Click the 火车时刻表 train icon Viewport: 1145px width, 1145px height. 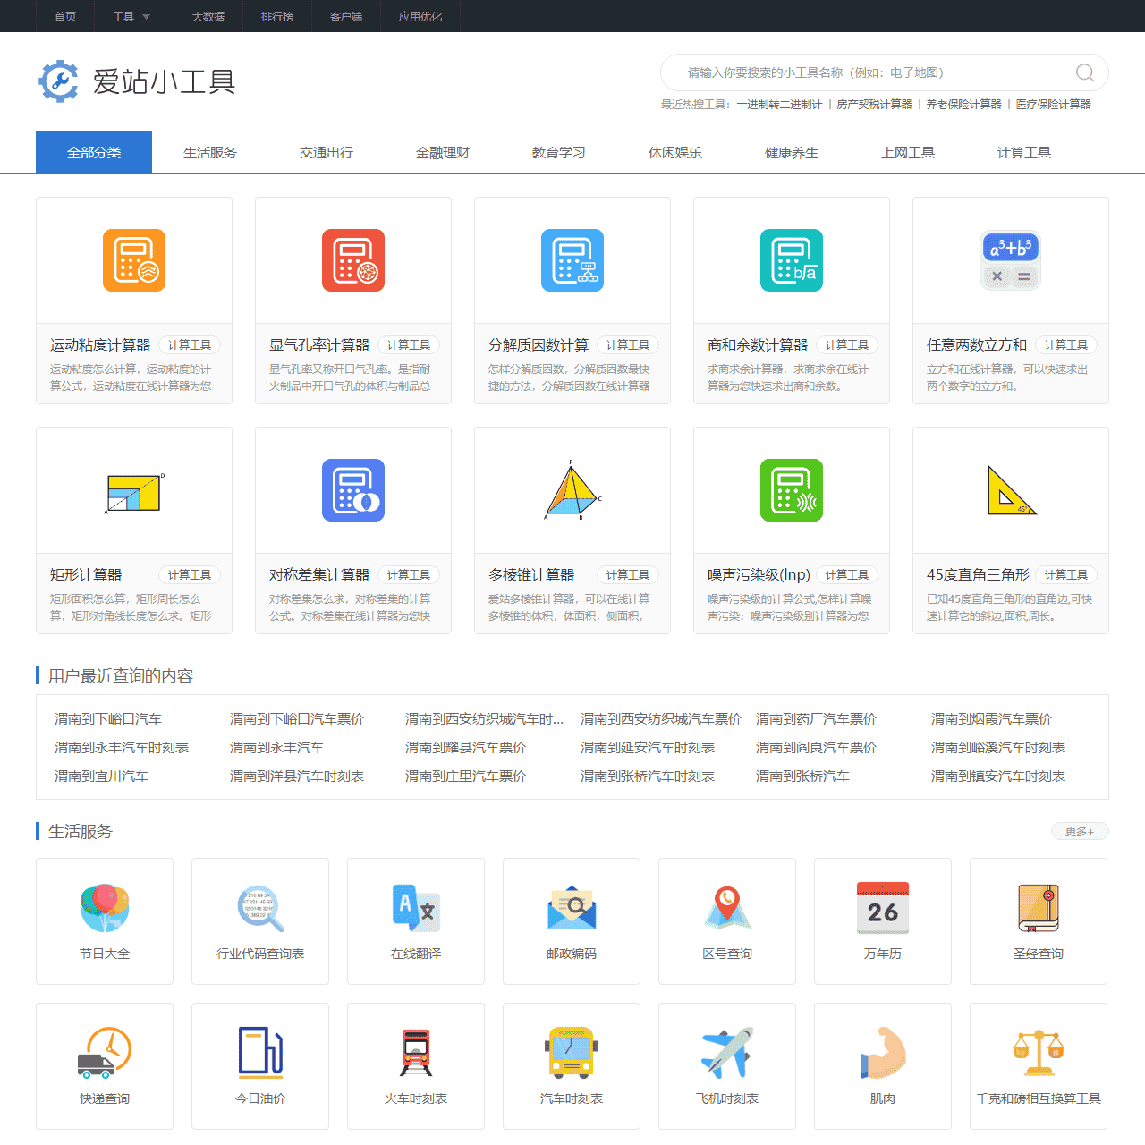pyautogui.click(x=415, y=1052)
